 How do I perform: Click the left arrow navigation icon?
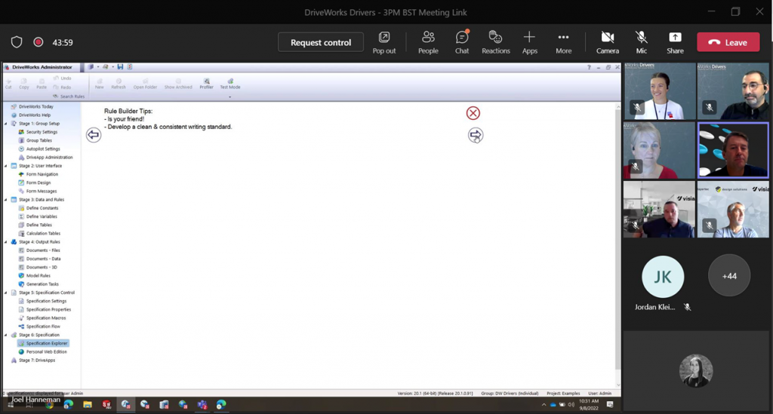pos(93,135)
